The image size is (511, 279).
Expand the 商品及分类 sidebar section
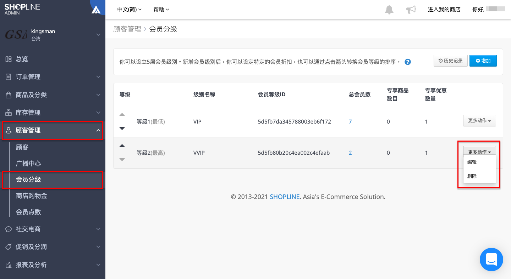(x=53, y=95)
